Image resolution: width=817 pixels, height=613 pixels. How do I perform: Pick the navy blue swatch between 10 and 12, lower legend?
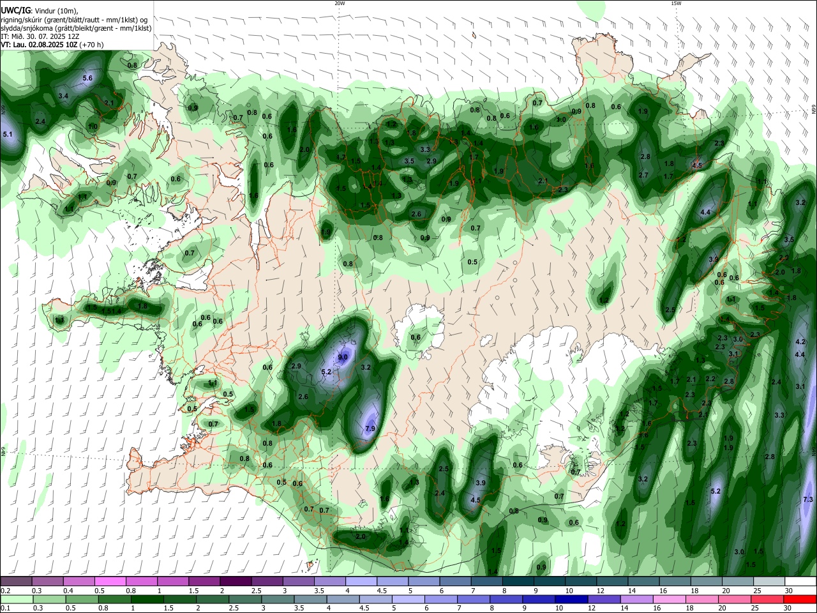[572, 600]
